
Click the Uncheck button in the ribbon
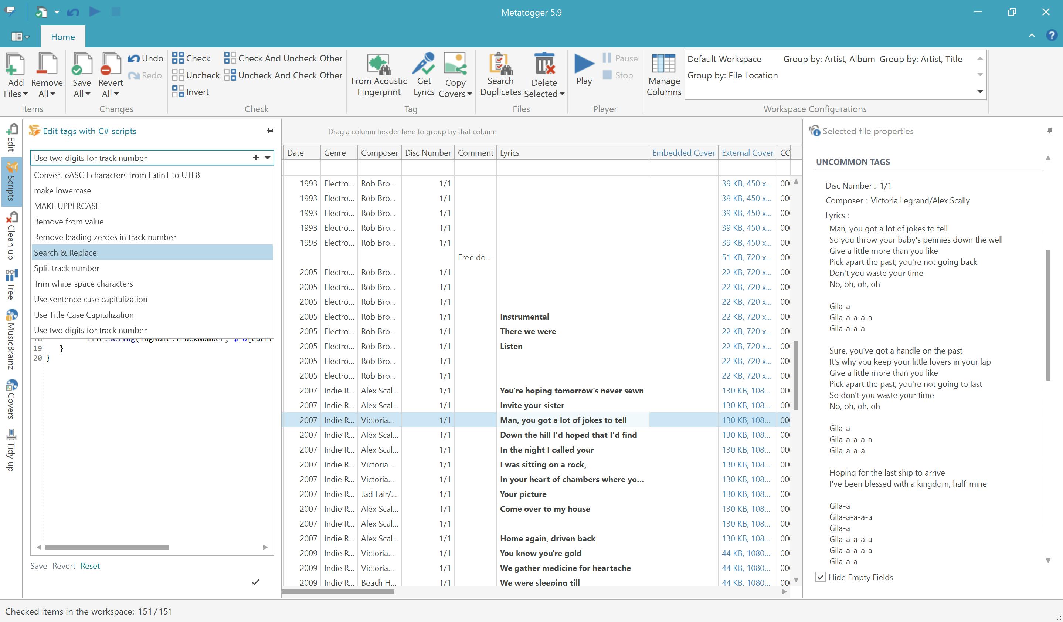196,75
